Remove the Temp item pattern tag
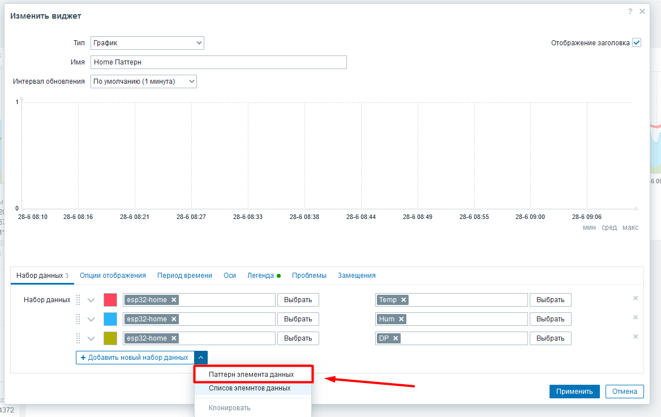This screenshot has height=417, width=661. (404, 300)
